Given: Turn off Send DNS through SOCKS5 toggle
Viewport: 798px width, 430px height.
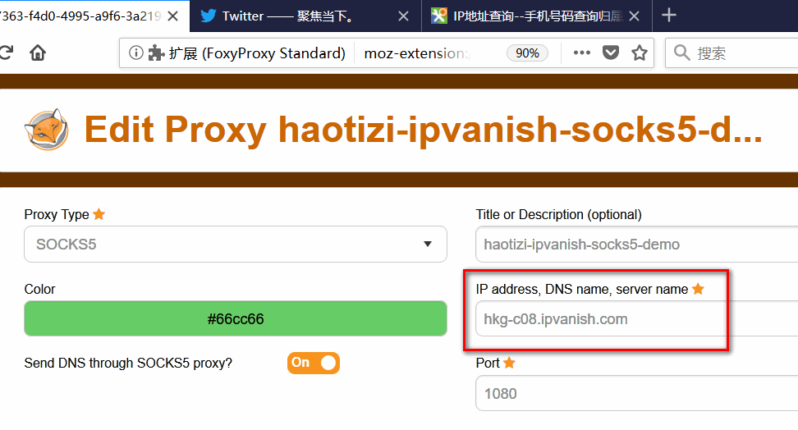Looking at the screenshot, I should (313, 363).
